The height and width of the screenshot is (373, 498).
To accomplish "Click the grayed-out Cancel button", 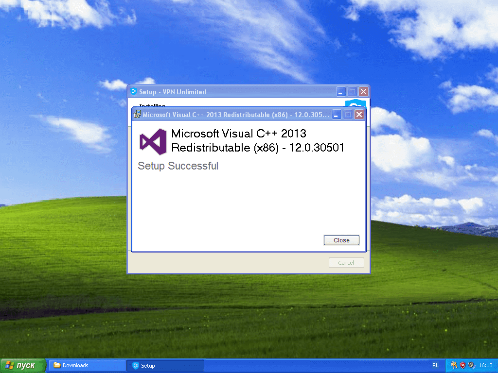I will tap(346, 262).
